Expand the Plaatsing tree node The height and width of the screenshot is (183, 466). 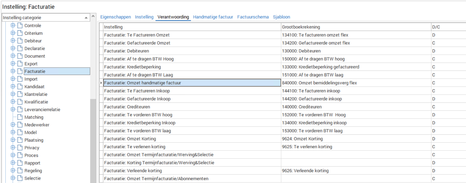[13, 140]
